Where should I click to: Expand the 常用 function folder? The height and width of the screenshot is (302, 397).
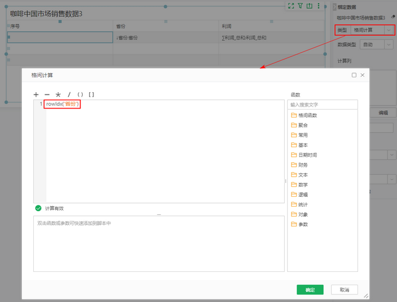[x=299, y=135]
